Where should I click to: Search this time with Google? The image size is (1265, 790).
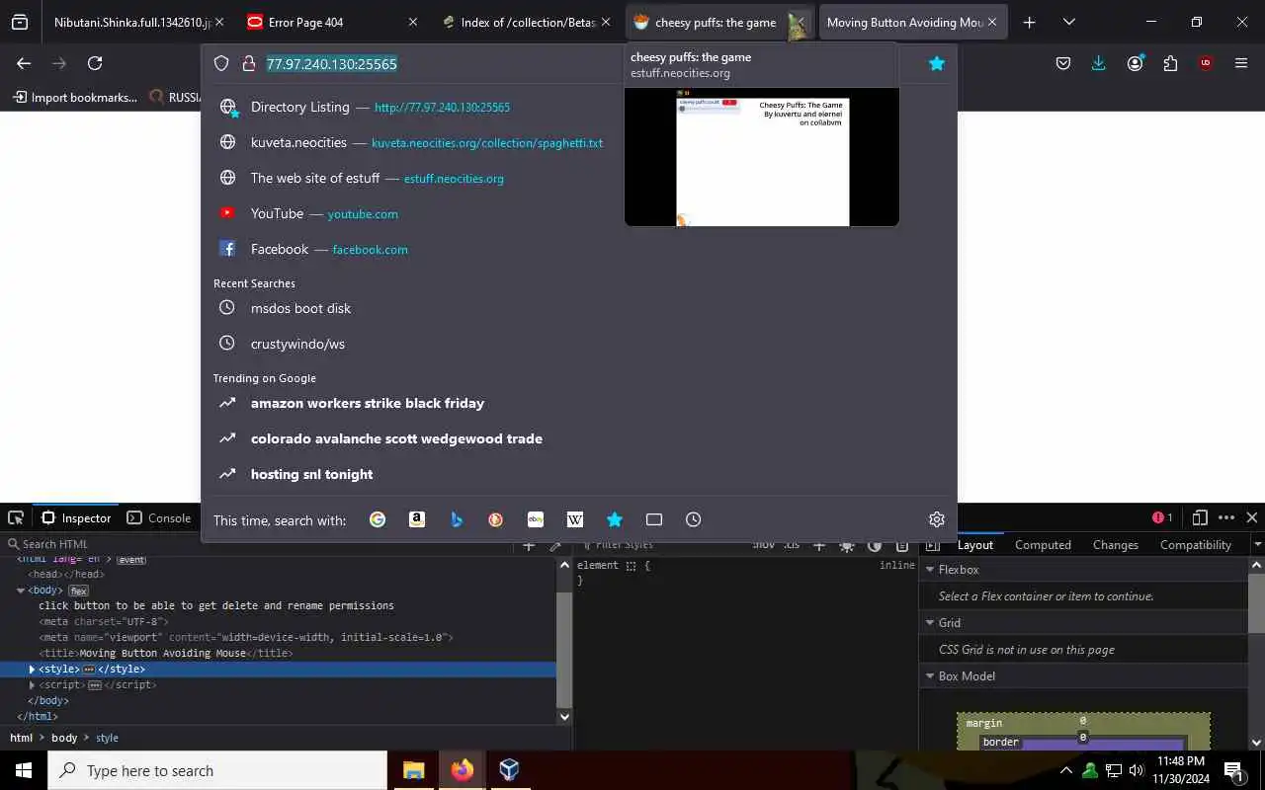378,519
